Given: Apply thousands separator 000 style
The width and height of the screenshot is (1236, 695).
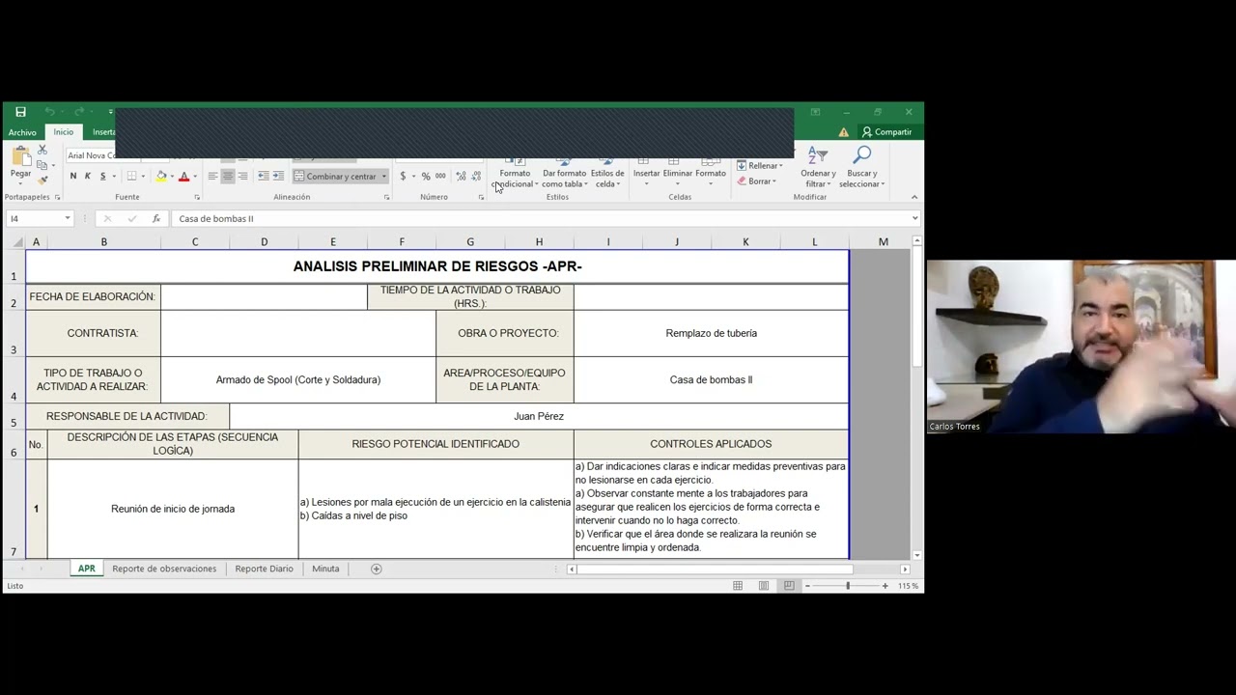Looking at the screenshot, I should 440,176.
